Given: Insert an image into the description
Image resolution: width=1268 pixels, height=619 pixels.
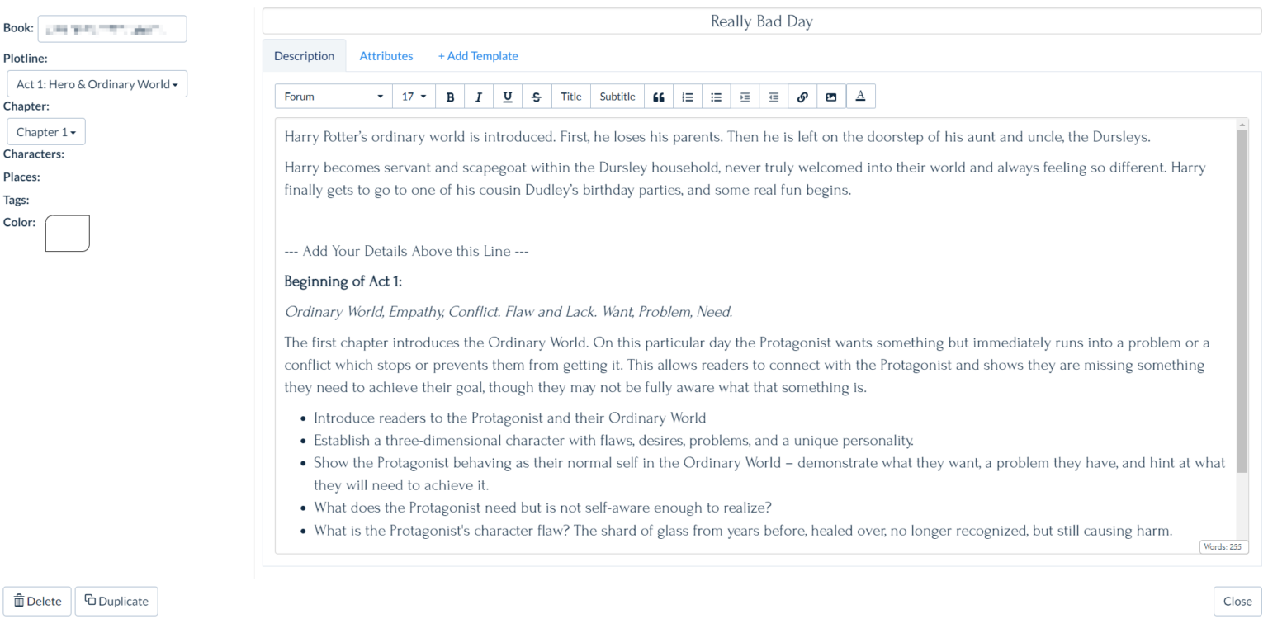Looking at the screenshot, I should [x=830, y=96].
